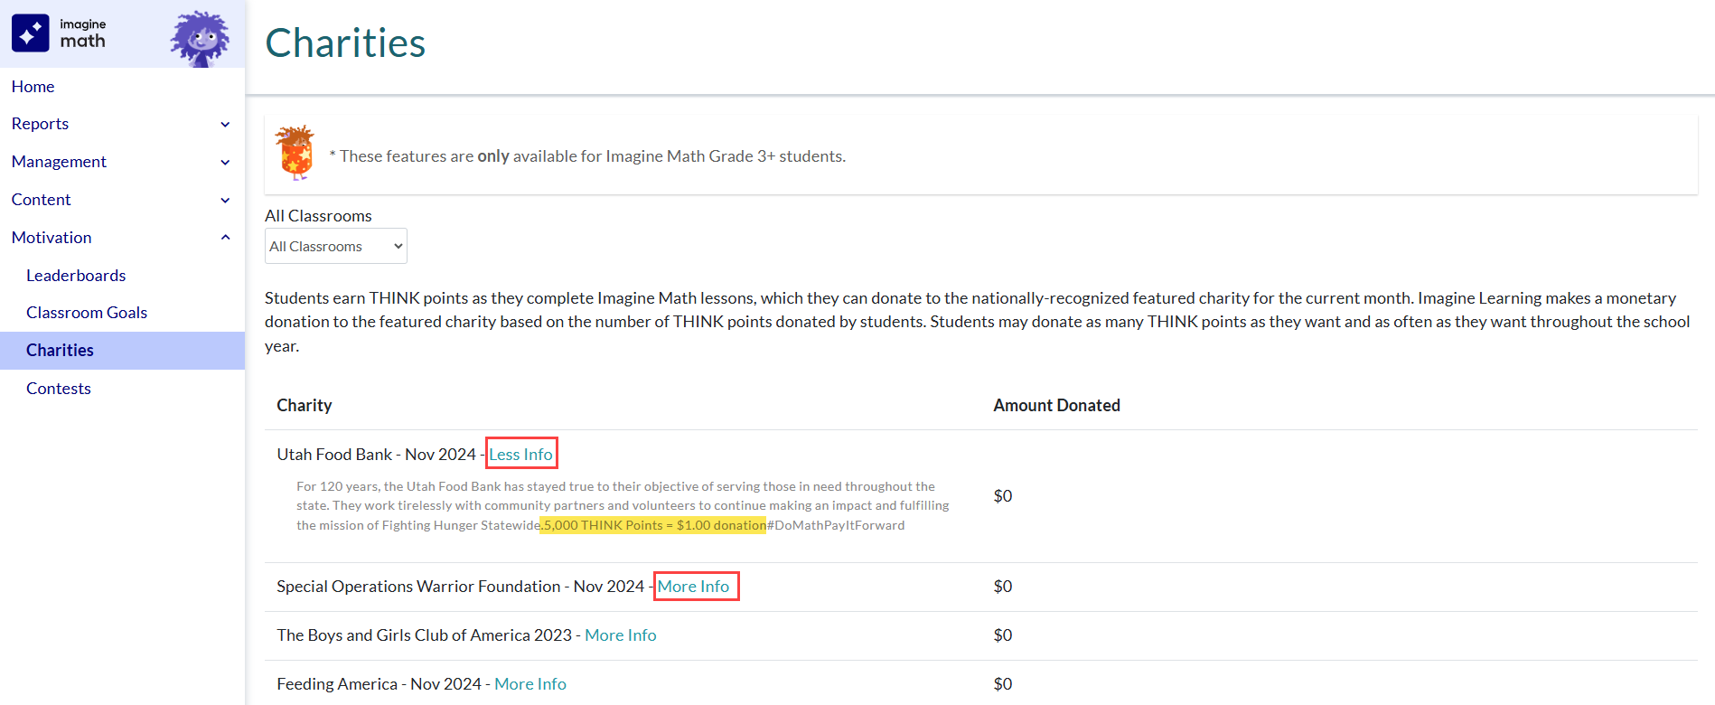Click the Grade 3+ availability notice text
This screenshot has height=705, width=1715.
pos(587,156)
